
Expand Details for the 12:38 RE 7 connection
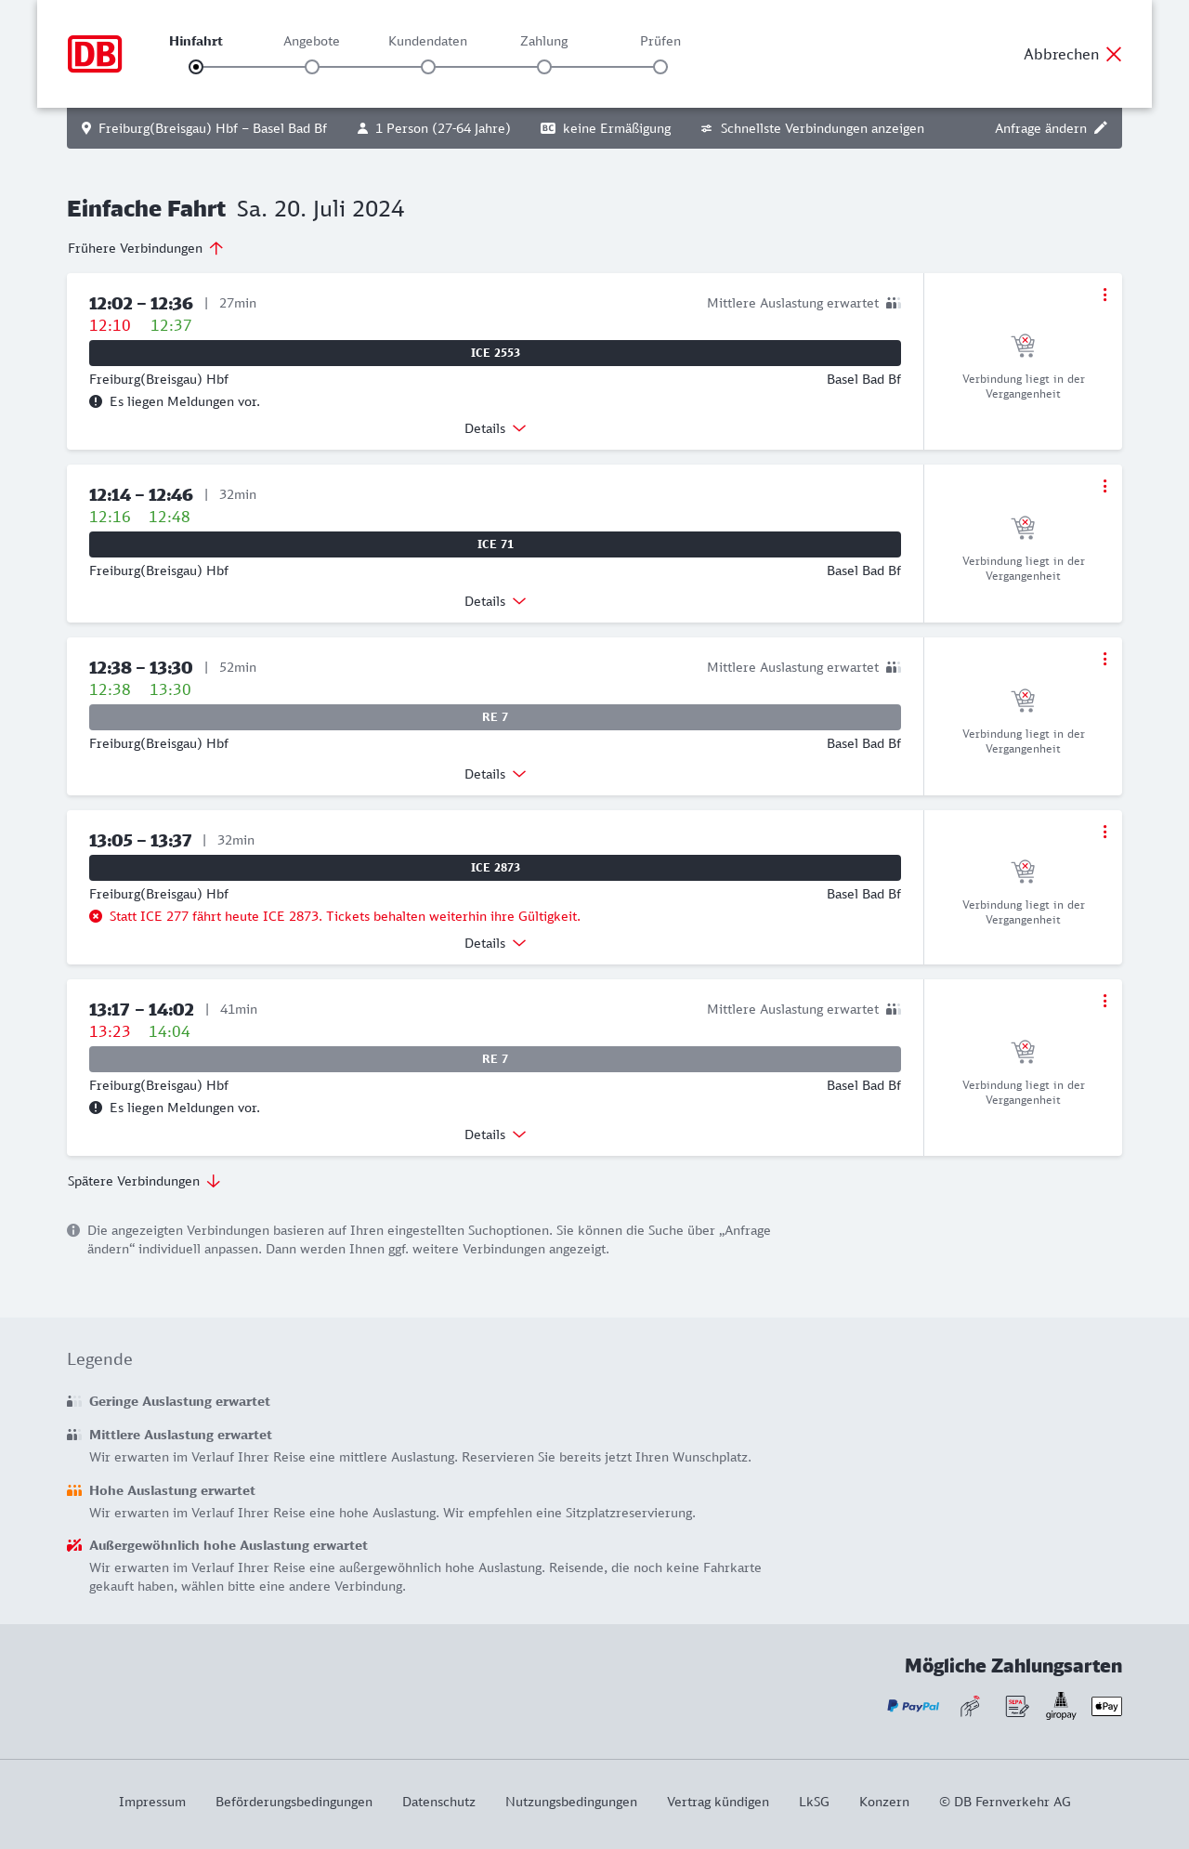(495, 774)
